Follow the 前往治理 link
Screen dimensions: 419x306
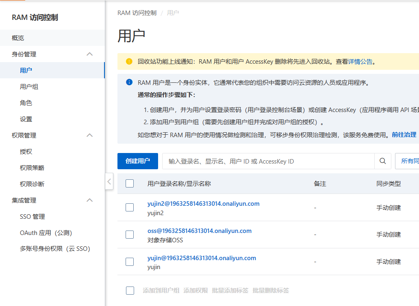pyautogui.click(x=404, y=135)
